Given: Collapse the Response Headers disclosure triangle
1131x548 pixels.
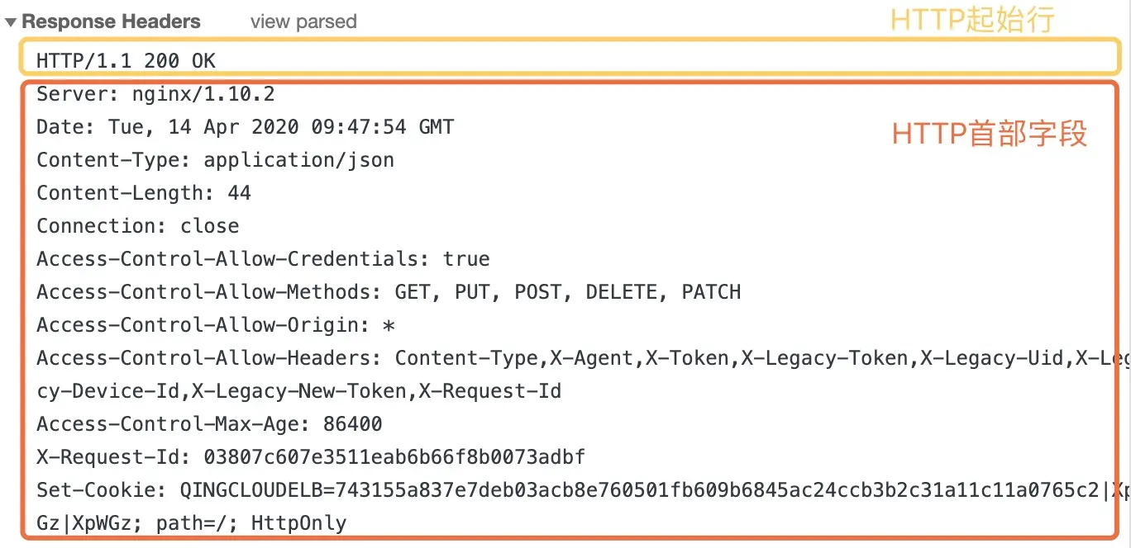Looking at the screenshot, I should (12, 22).
